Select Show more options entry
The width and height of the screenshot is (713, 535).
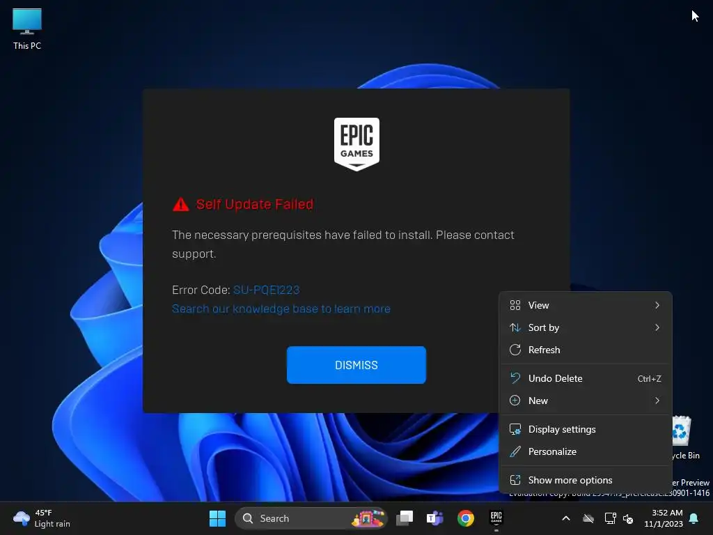[585, 480]
